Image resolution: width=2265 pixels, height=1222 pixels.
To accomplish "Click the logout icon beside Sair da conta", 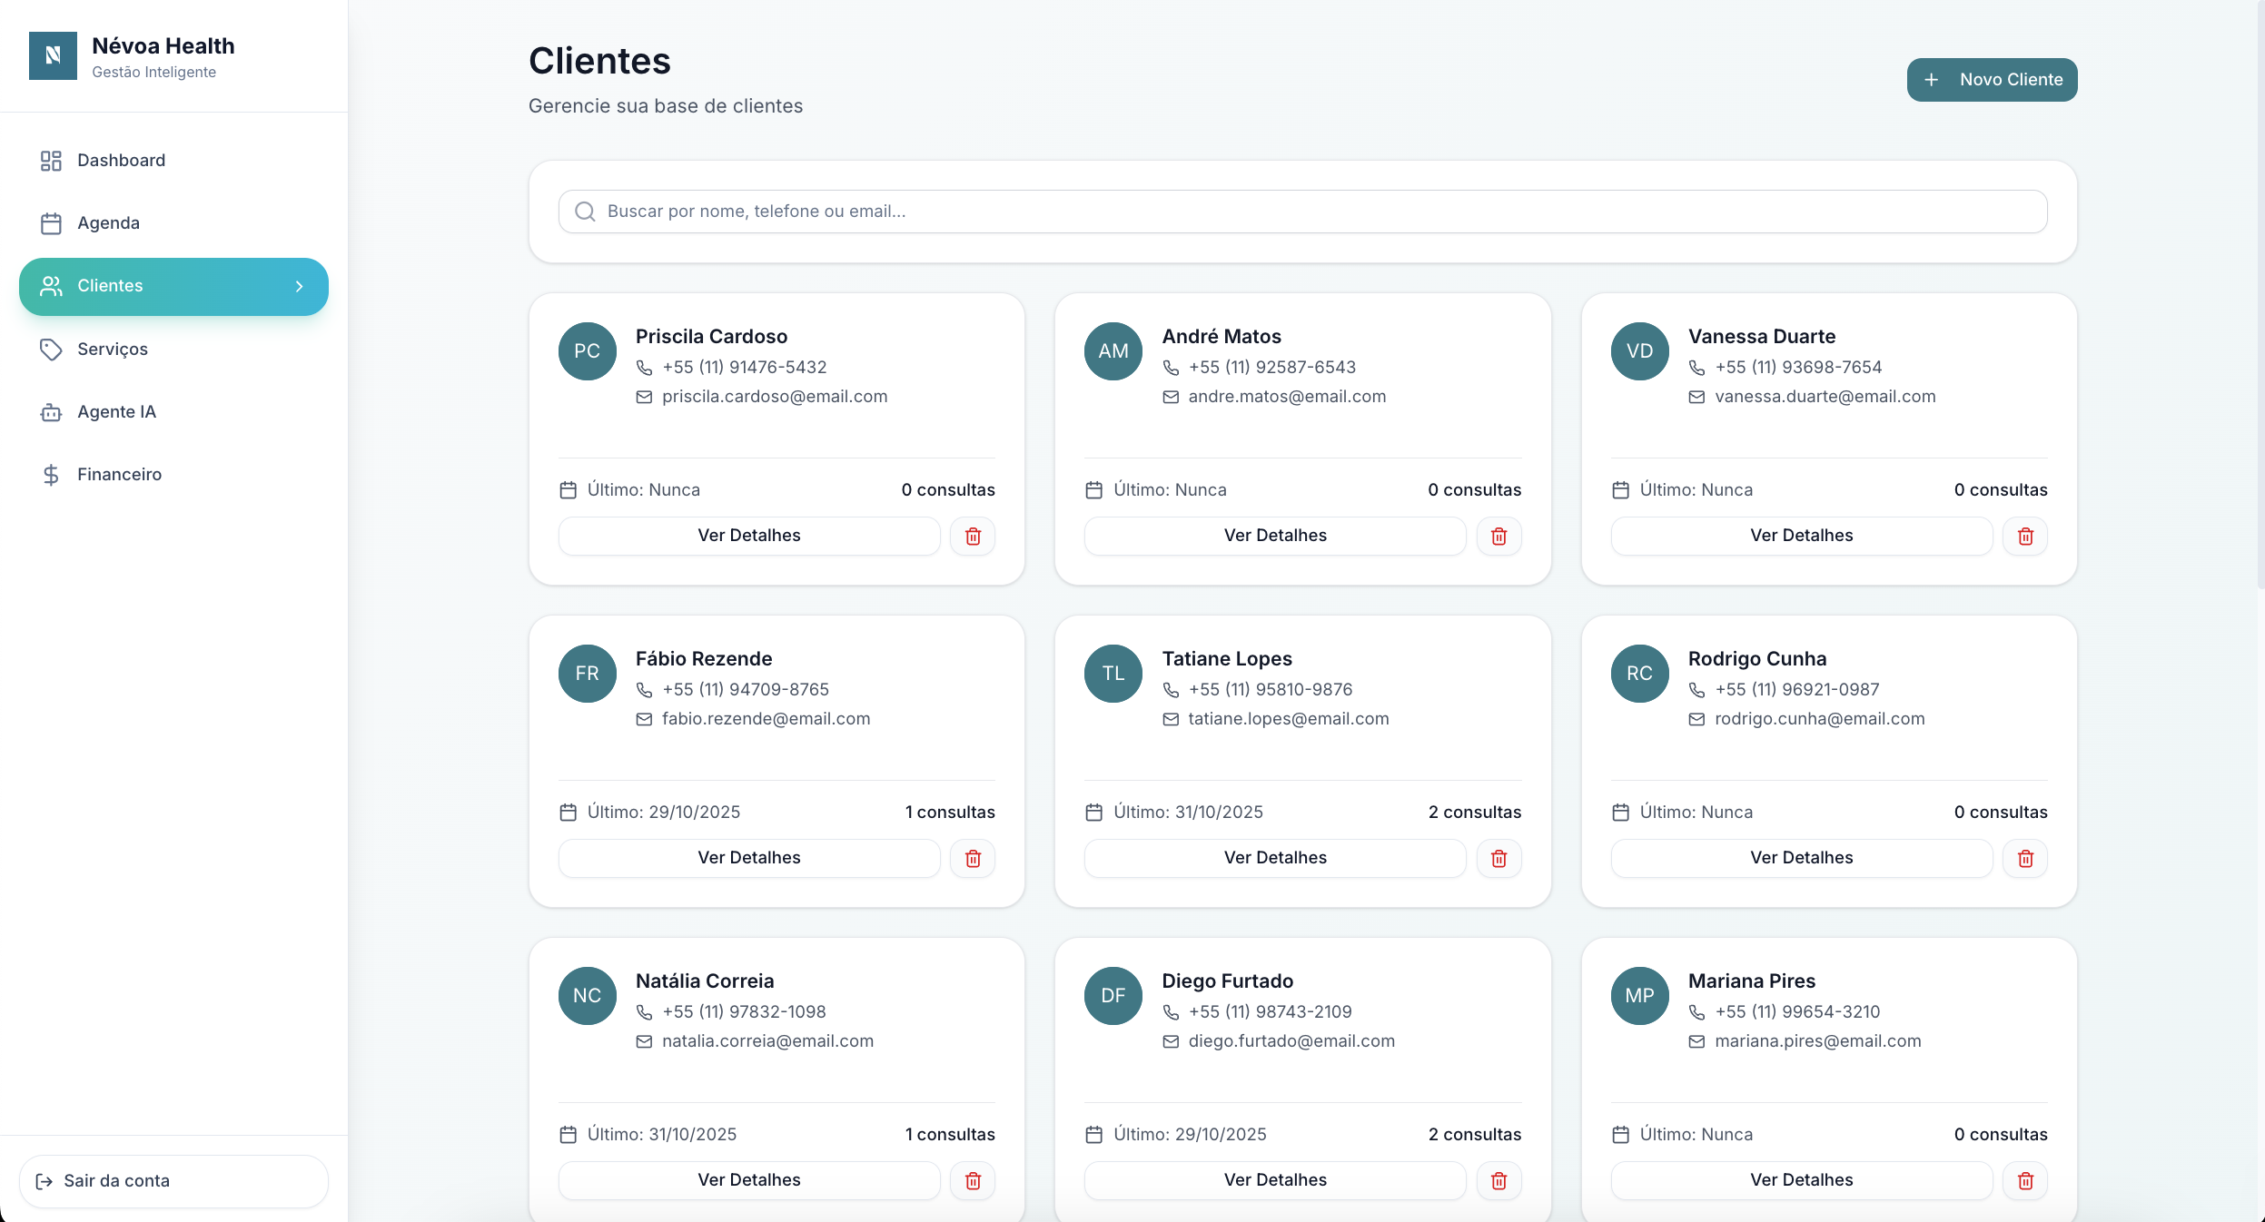I will click(x=45, y=1181).
